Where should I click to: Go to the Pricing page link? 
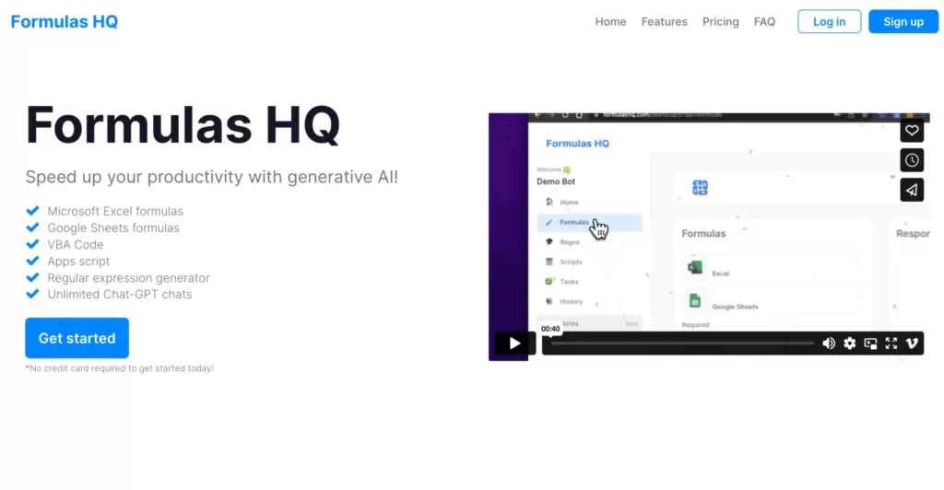point(720,21)
